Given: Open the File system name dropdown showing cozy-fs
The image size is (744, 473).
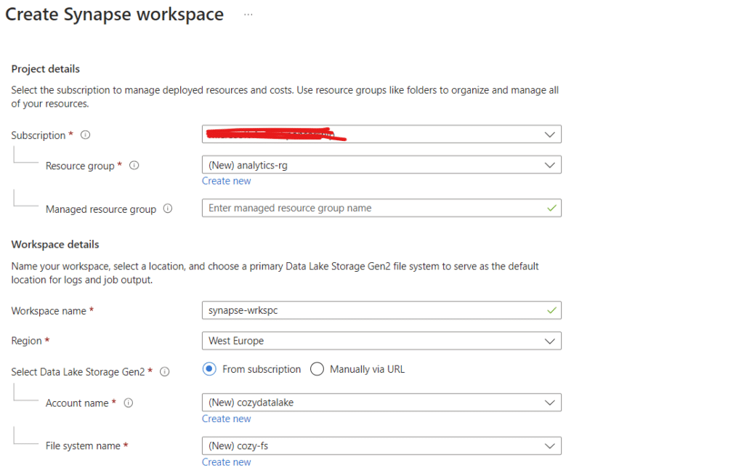Looking at the screenshot, I should click(381, 446).
